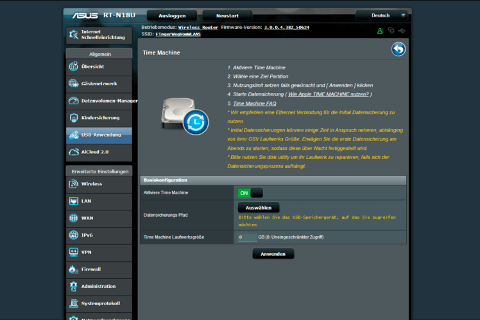The height and width of the screenshot is (320, 480).
Task: Click the Firewall flame icon
Action: pyautogui.click(x=73, y=269)
